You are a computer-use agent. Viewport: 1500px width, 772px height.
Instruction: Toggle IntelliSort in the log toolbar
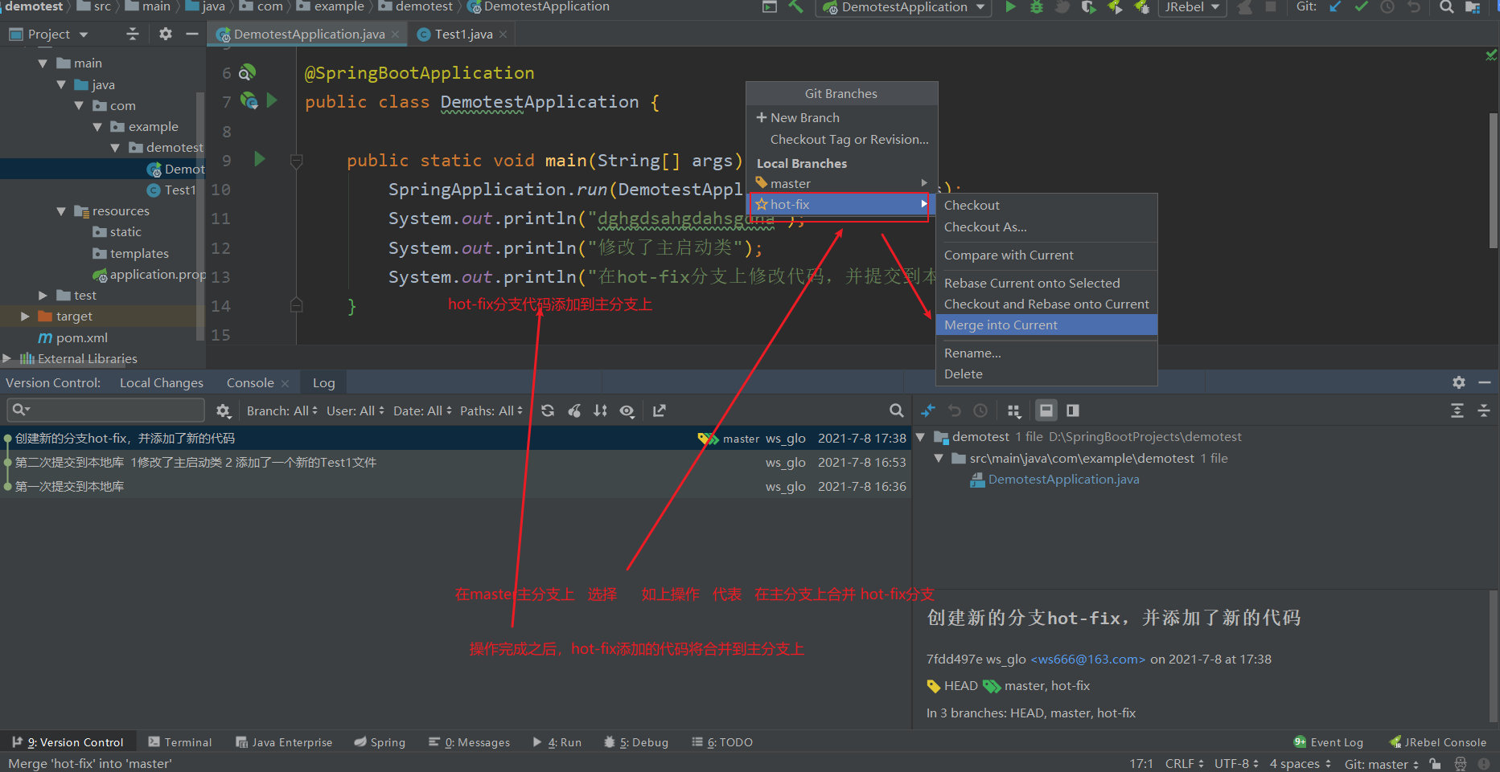click(600, 411)
